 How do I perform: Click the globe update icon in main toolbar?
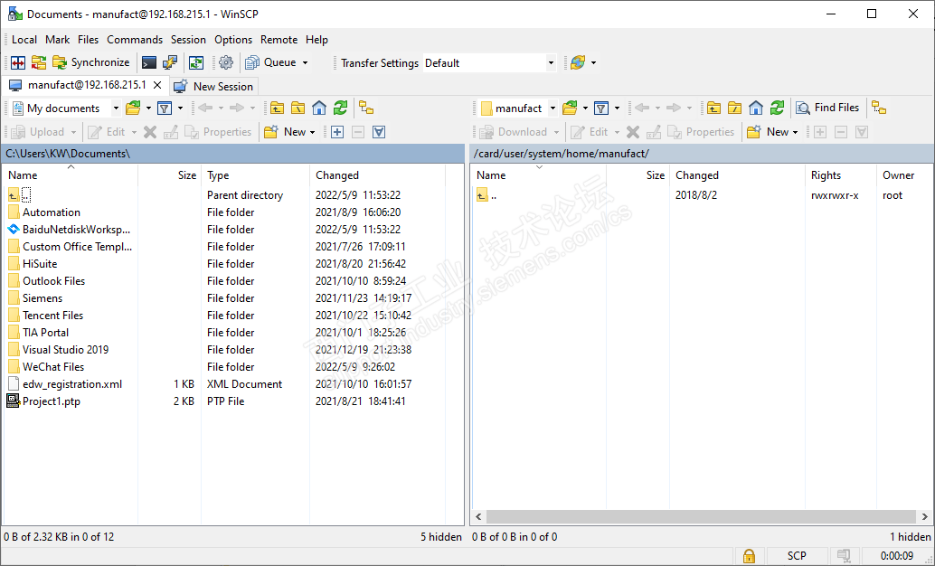point(577,62)
